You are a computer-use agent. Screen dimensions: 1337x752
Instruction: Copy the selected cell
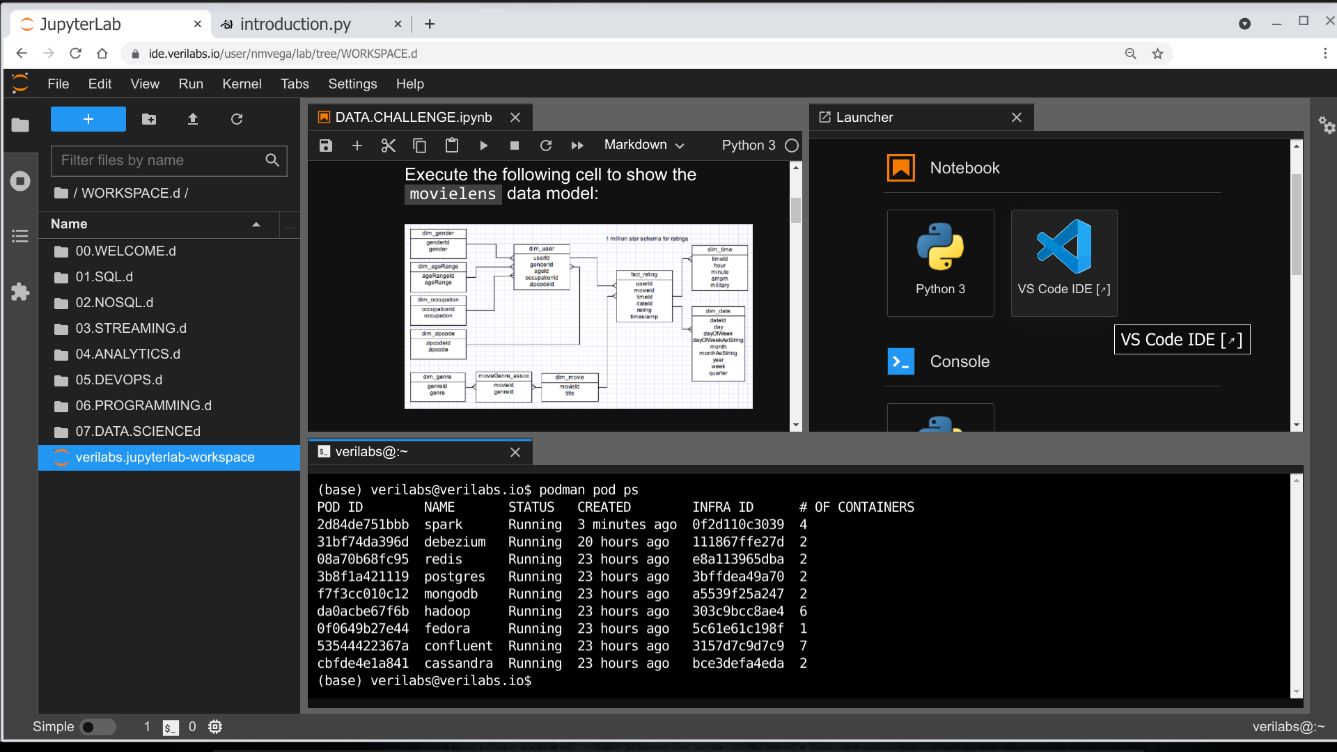(x=420, y=146)
